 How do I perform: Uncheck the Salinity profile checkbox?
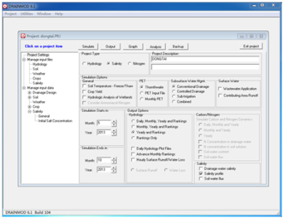pos(201,174)
